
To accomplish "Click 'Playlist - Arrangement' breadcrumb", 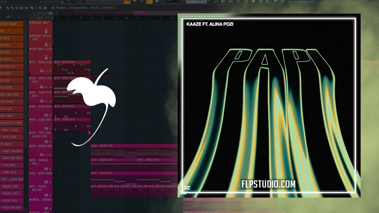I will [71, 8].
